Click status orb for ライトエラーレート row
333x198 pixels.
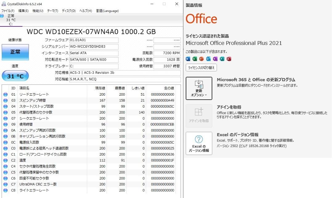point(6,190)
